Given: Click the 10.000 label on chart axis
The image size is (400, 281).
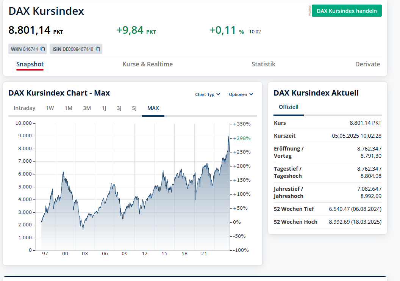Looking at the screenshot, I should pyautogui.click(x=23, y=123).
